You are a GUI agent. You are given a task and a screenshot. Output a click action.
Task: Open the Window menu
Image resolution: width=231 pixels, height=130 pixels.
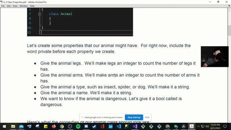tap(23, 6)
